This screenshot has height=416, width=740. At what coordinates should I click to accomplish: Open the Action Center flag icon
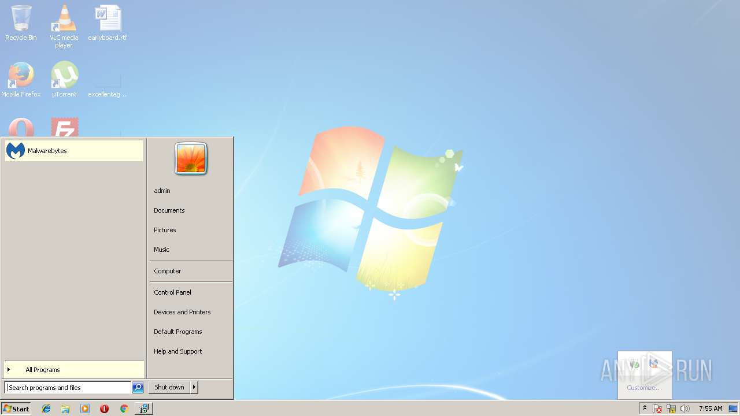coord(657,408)
